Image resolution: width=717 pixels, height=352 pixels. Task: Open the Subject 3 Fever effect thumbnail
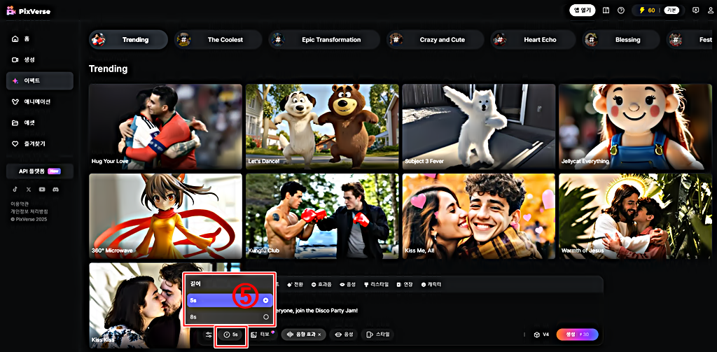479,127
